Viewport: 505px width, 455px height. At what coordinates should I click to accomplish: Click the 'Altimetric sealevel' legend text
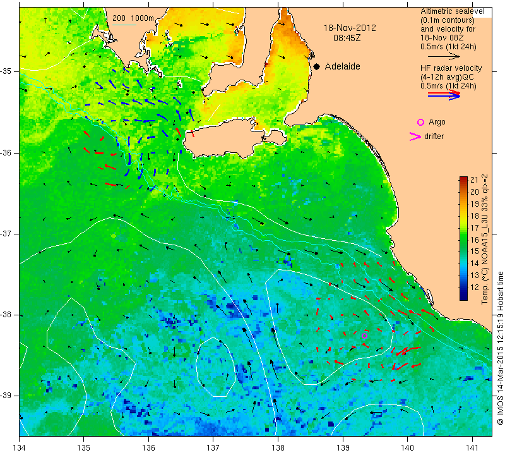(x=453, y=11)
